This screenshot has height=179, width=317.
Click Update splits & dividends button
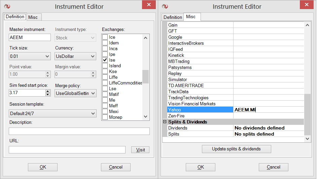(x=236, y=149)
